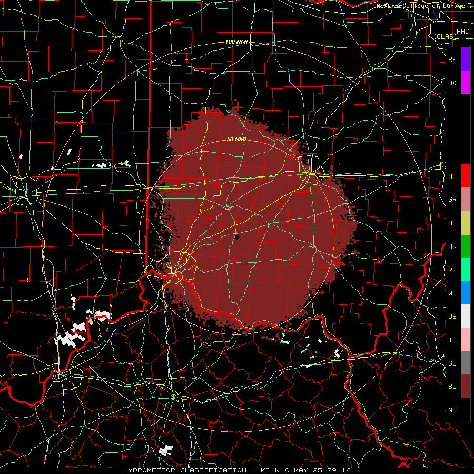Click the ND black legend swatch

point(465,410)
